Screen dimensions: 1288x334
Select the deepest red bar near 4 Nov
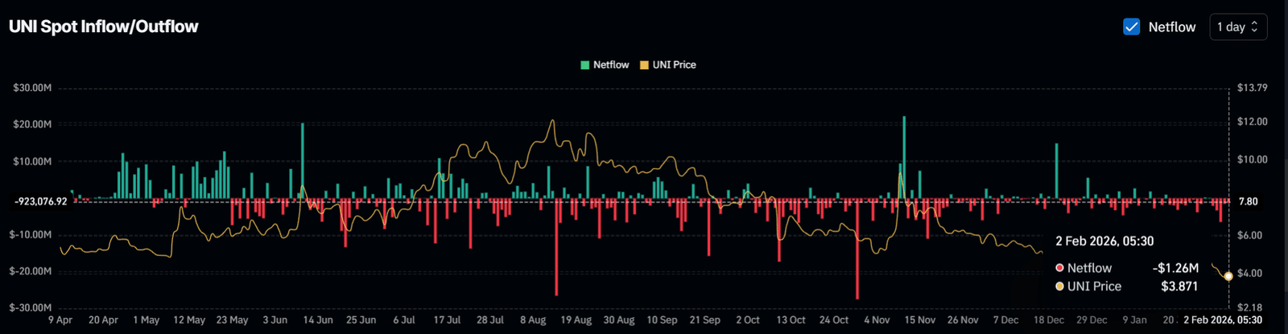click(857, 249)
